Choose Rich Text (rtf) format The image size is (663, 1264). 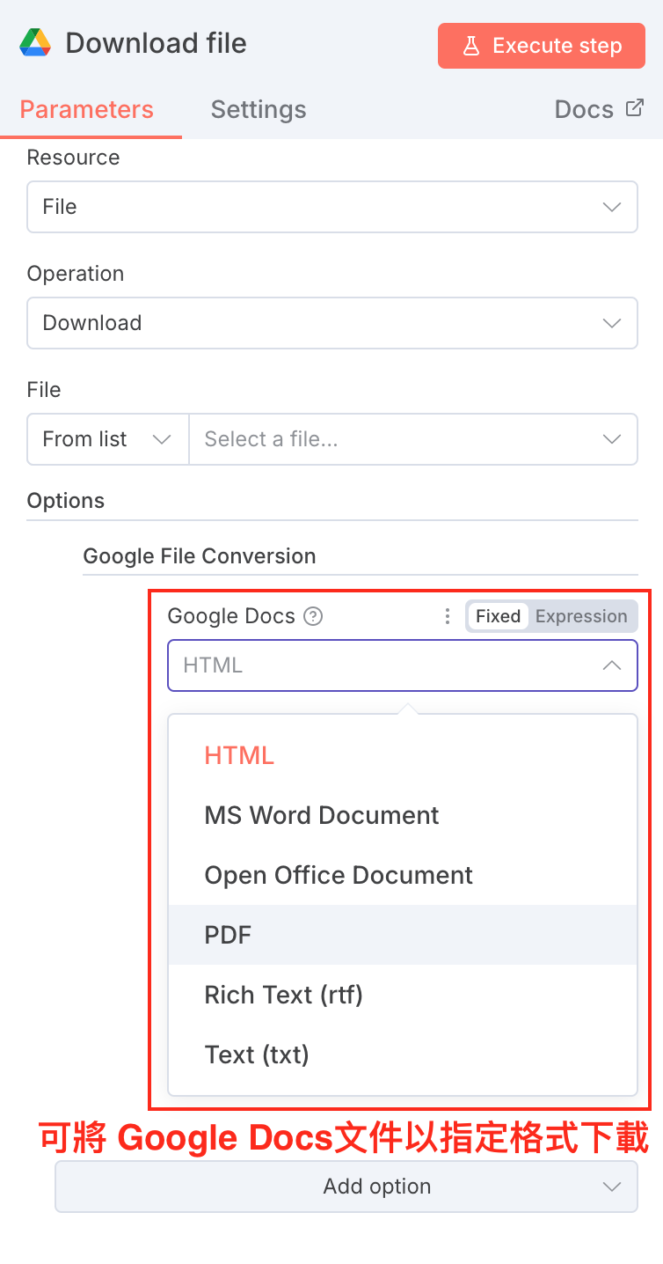pyautogui.click(x=403, y=995)
